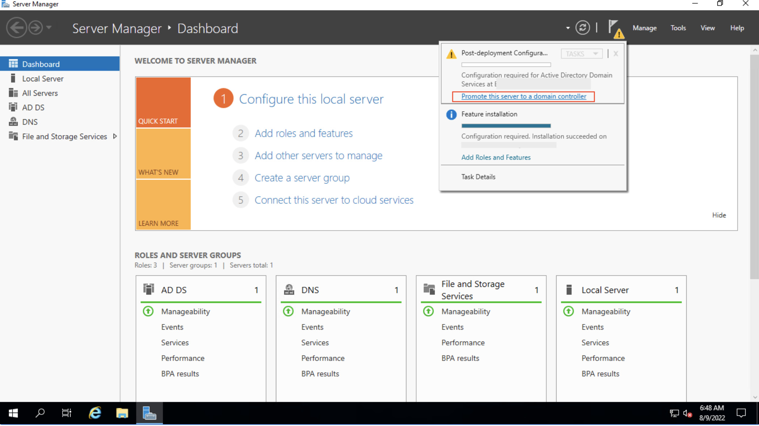Open the Tools menu

pos(678,28)
